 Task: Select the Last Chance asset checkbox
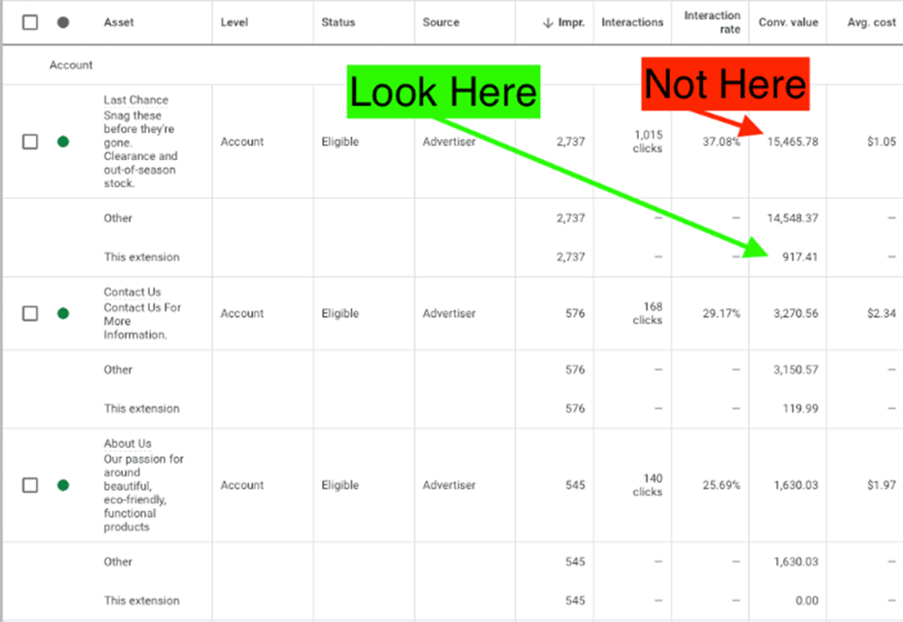[31, 142]
